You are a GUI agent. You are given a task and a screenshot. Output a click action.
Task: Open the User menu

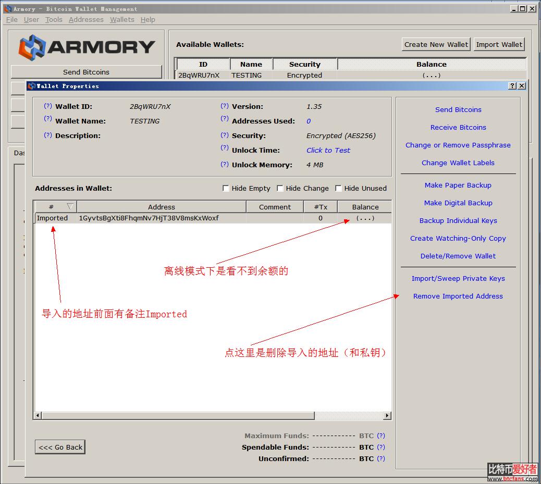tap(31, 20)
